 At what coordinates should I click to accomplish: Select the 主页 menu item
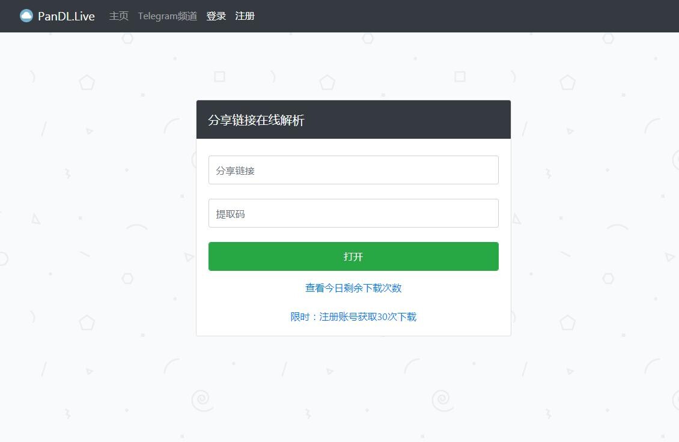(x=118, y=16)
